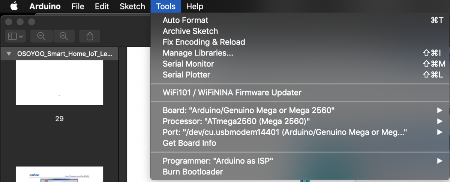Click Get Board Info
The width and height of the screenshot is (450, 182).
tap(189, 143)
